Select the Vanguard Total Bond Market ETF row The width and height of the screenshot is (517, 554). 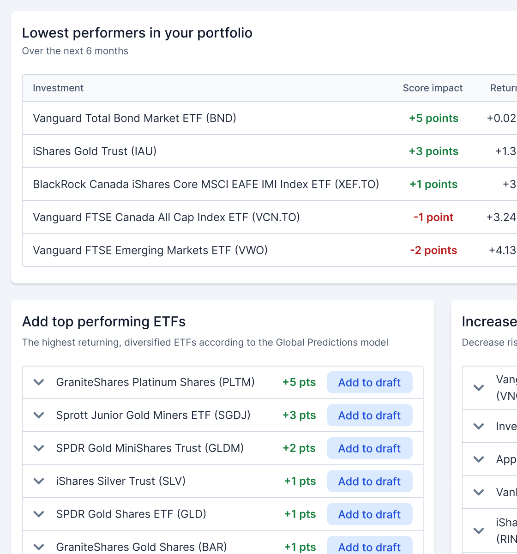[134, 118]
